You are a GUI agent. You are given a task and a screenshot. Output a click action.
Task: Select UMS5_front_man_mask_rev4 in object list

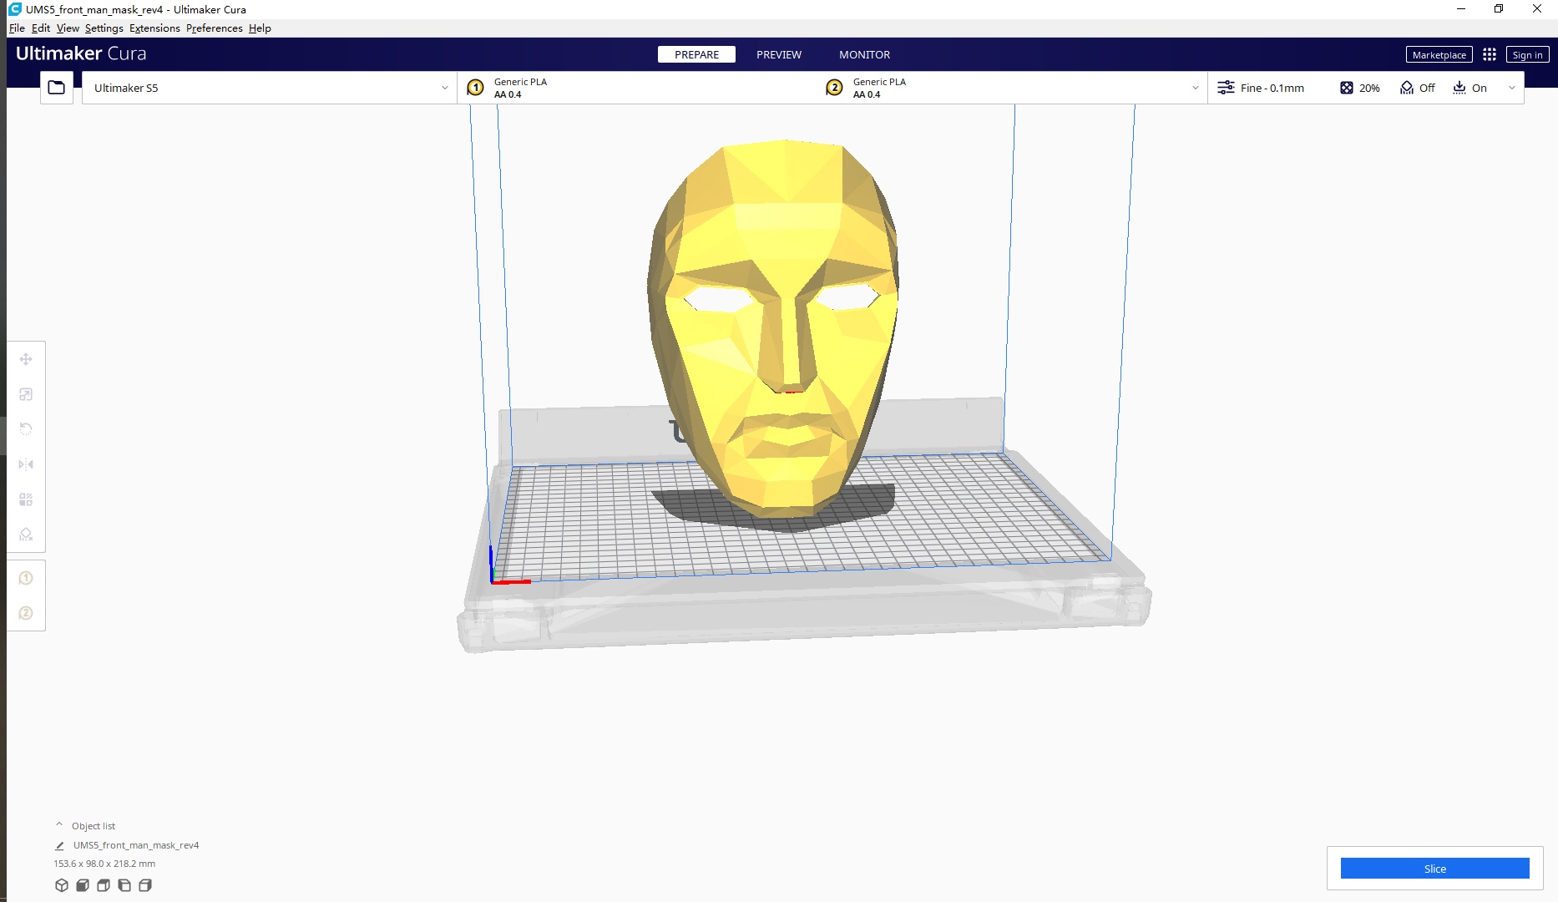tap(136, 845)
